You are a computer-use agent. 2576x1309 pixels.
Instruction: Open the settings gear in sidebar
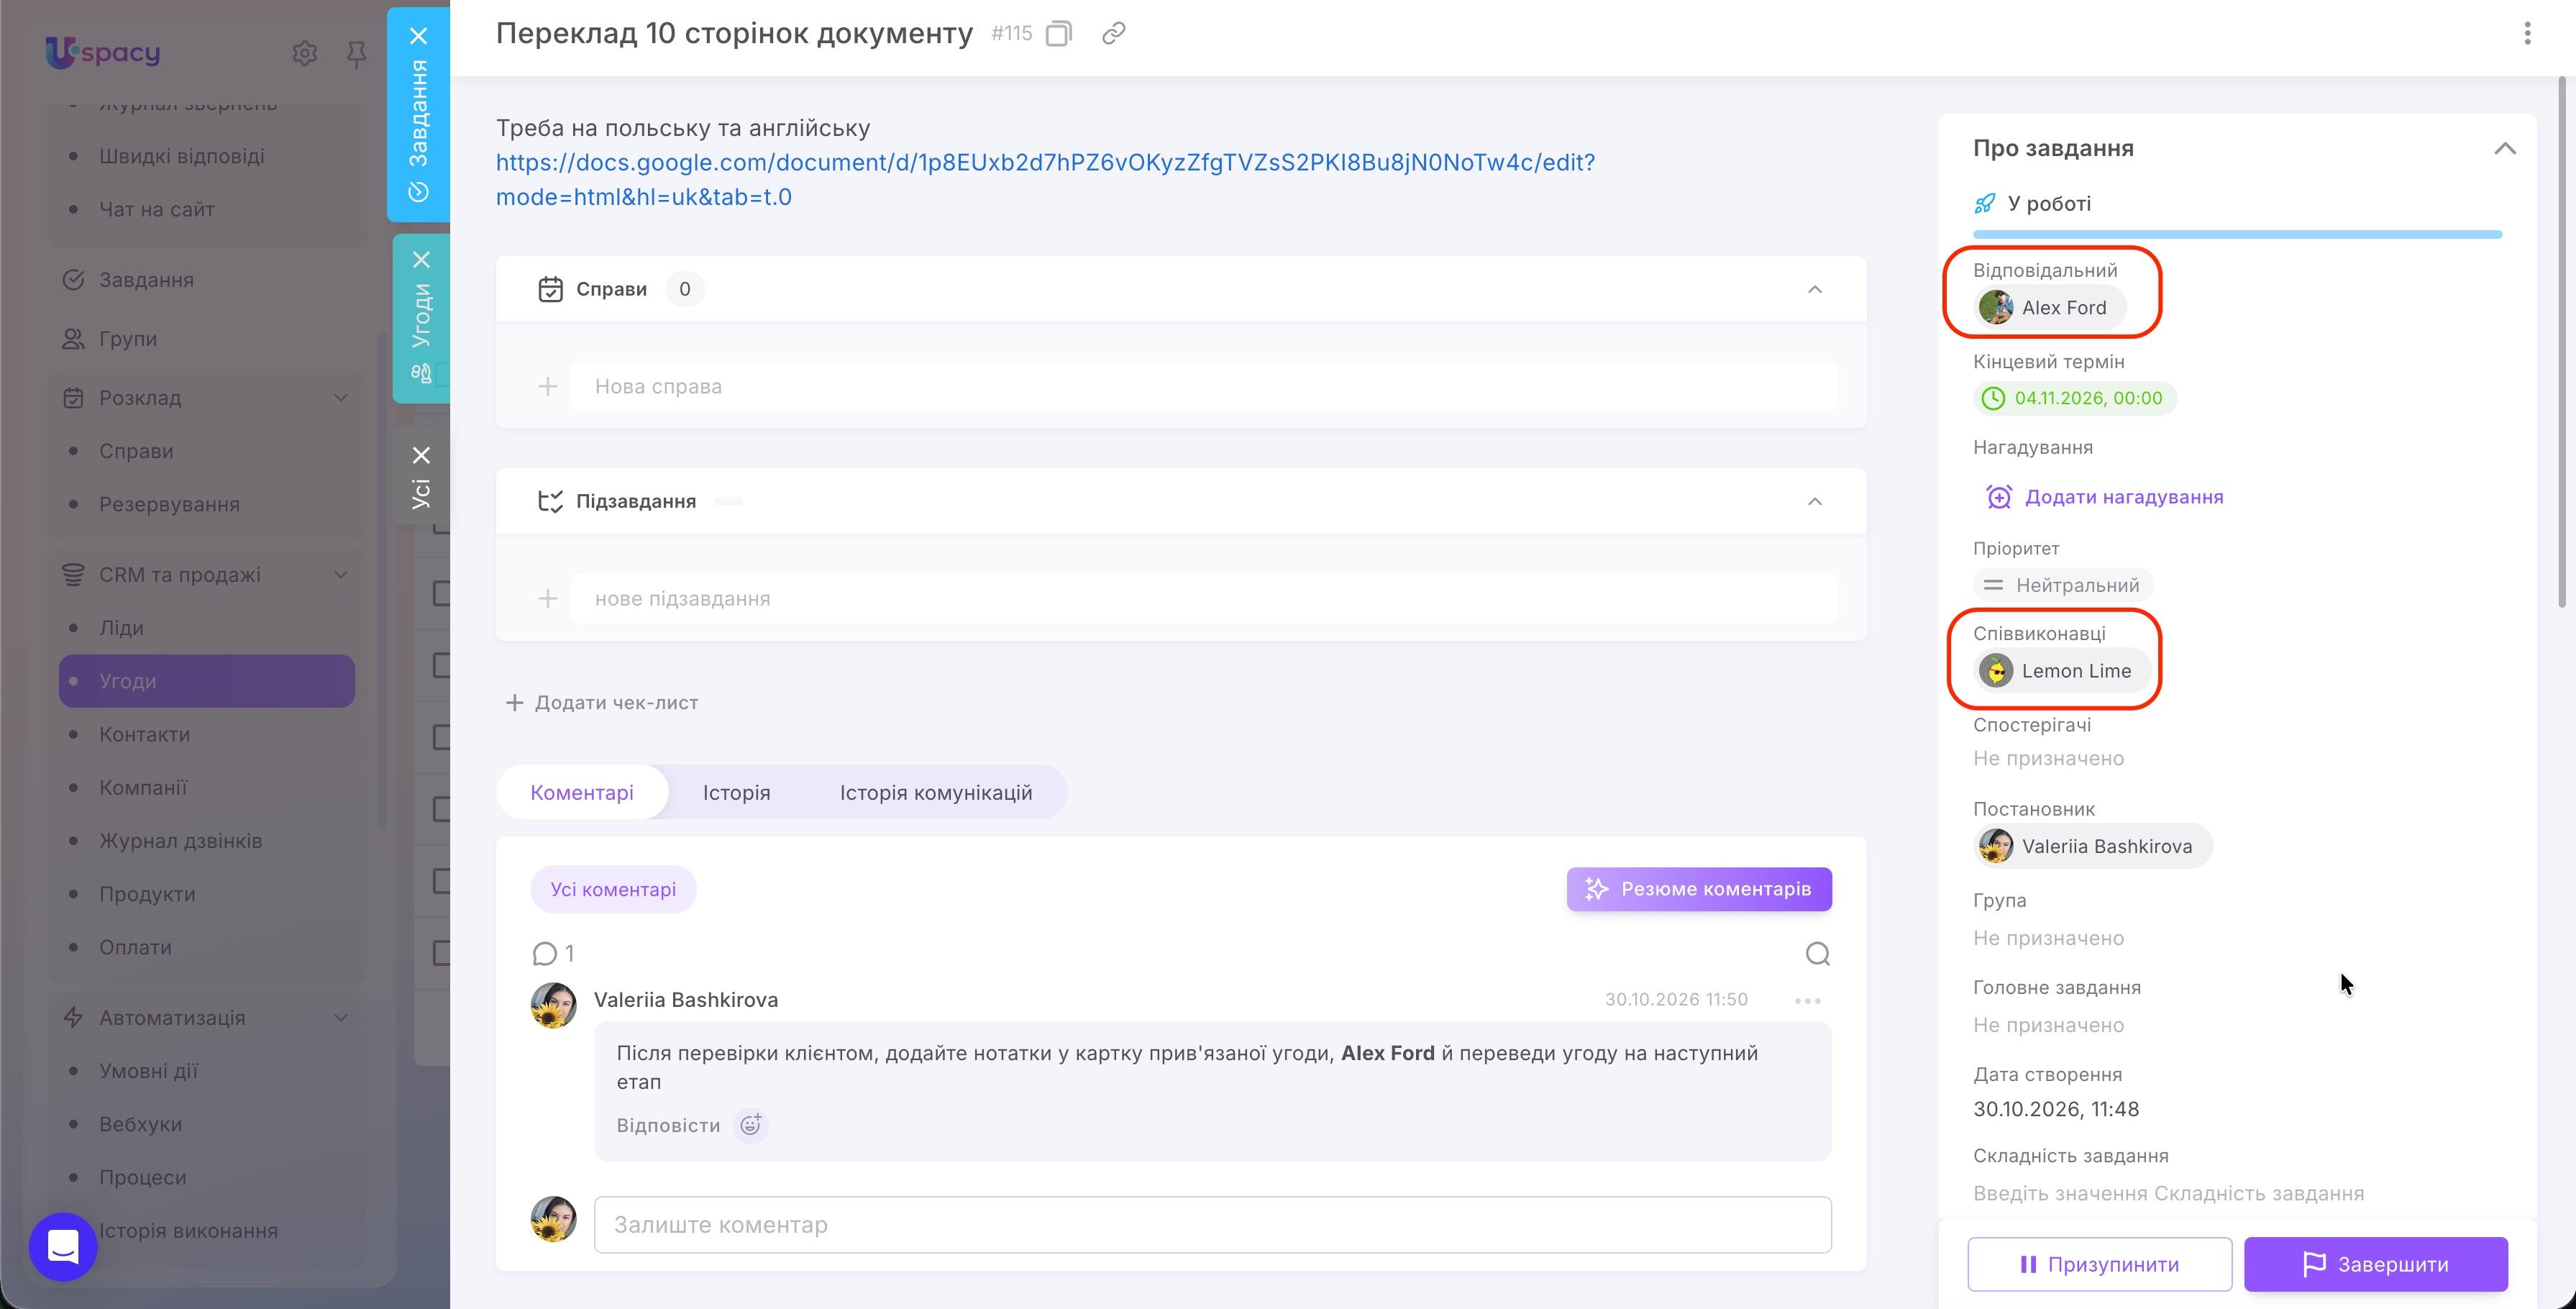[x=304, y=53]
